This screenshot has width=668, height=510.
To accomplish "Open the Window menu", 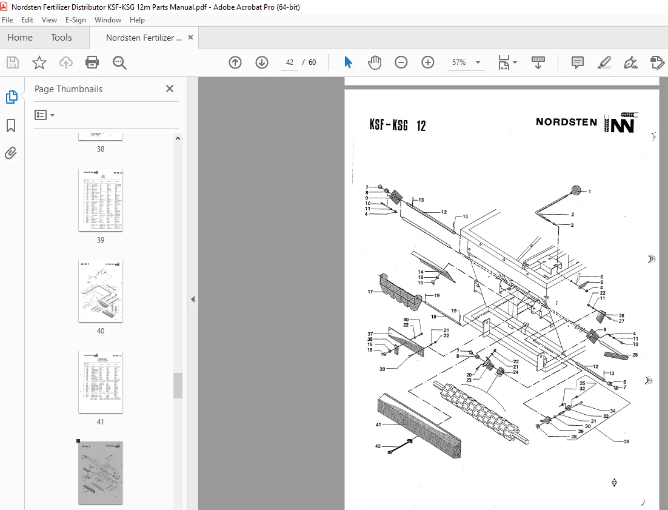I will (108, 20).
